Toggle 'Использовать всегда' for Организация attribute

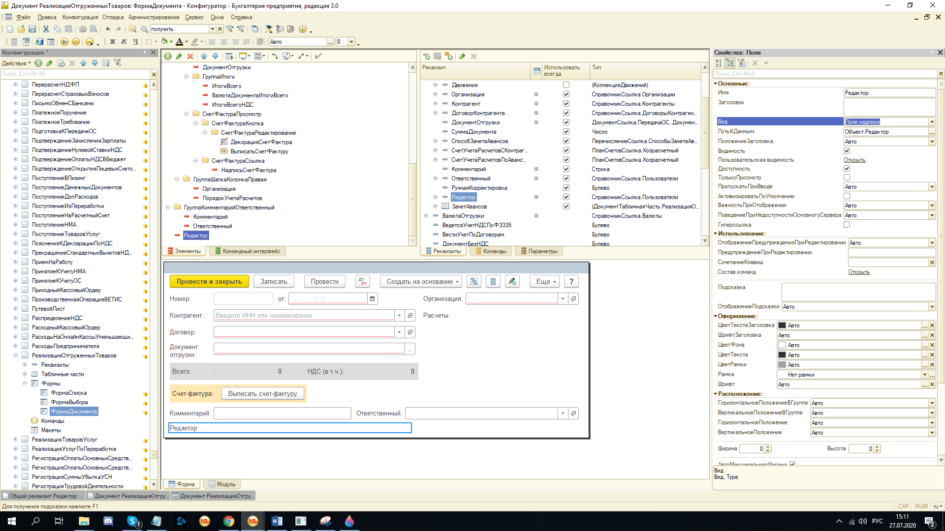click(x=566, y=94)
